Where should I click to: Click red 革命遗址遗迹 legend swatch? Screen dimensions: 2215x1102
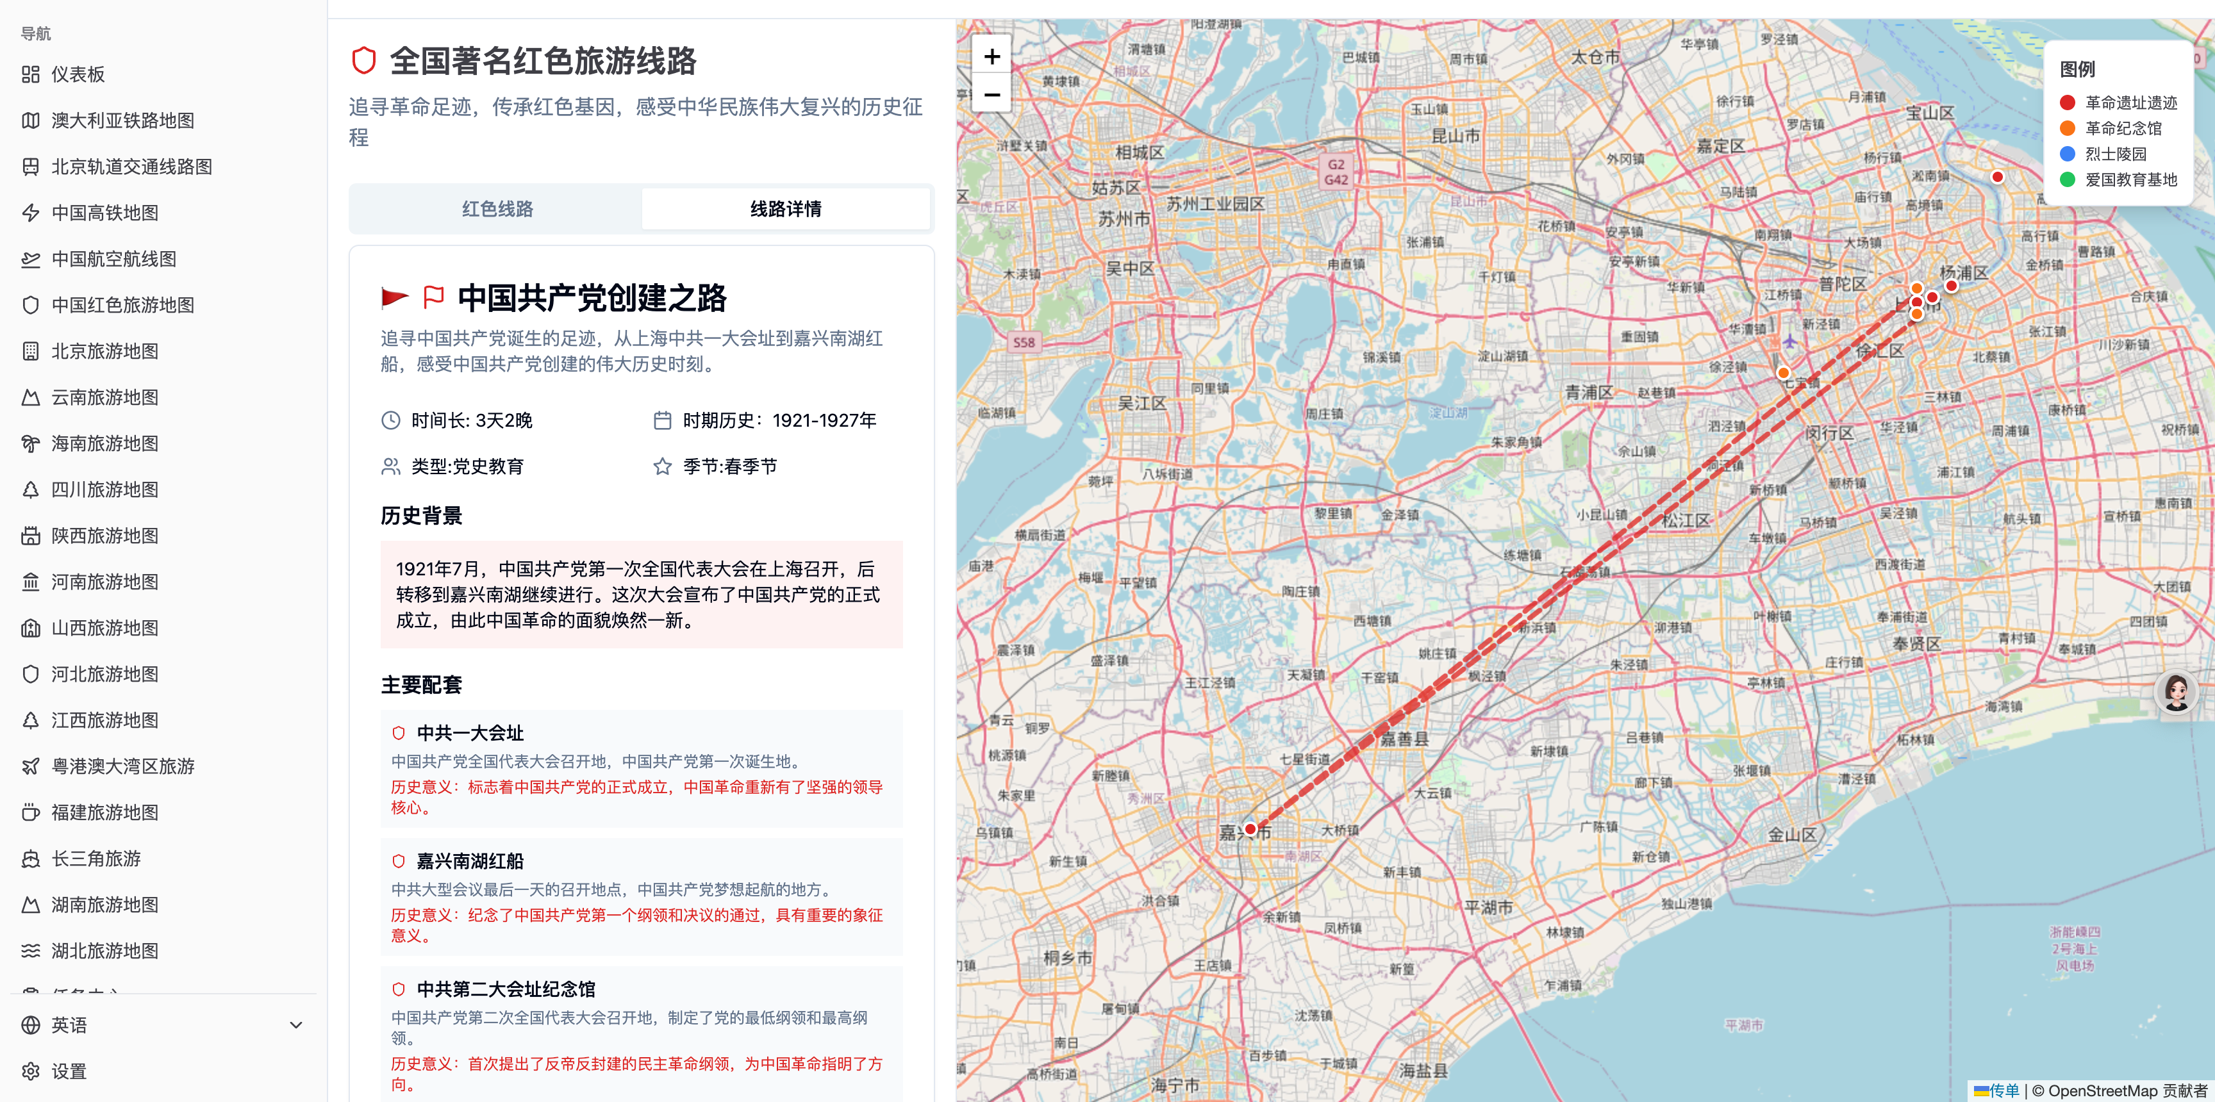(x=2067, y=103)
